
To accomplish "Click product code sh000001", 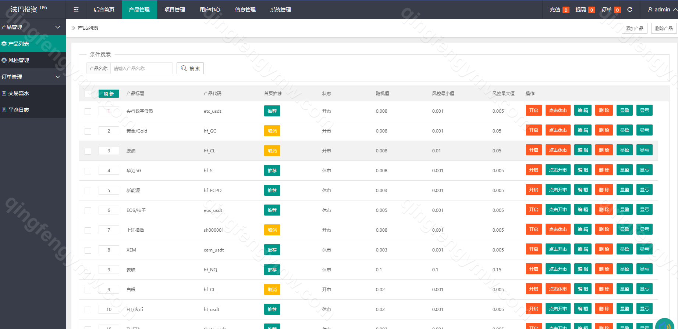I will pos(214,230).
